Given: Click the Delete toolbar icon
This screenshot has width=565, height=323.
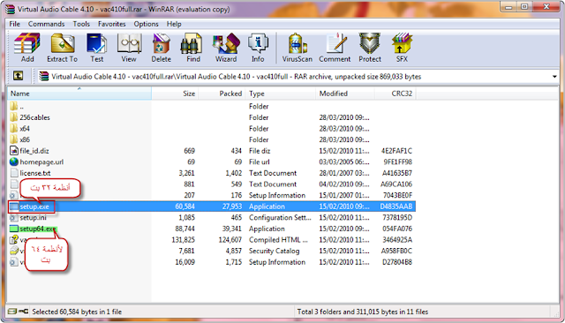Looking at the screenshot, I should 161,48.
